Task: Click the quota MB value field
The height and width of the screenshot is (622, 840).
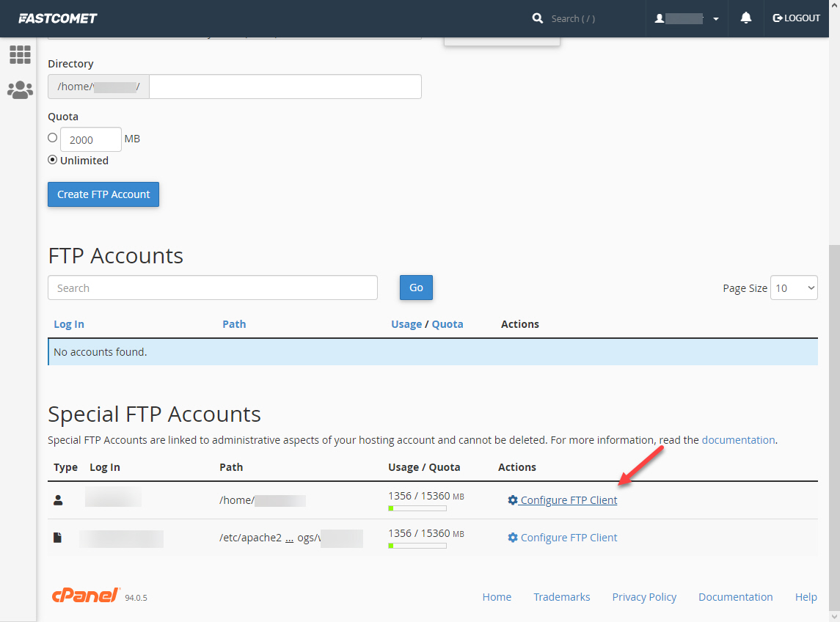Action: pyautogui.click(x=91, y=139)
